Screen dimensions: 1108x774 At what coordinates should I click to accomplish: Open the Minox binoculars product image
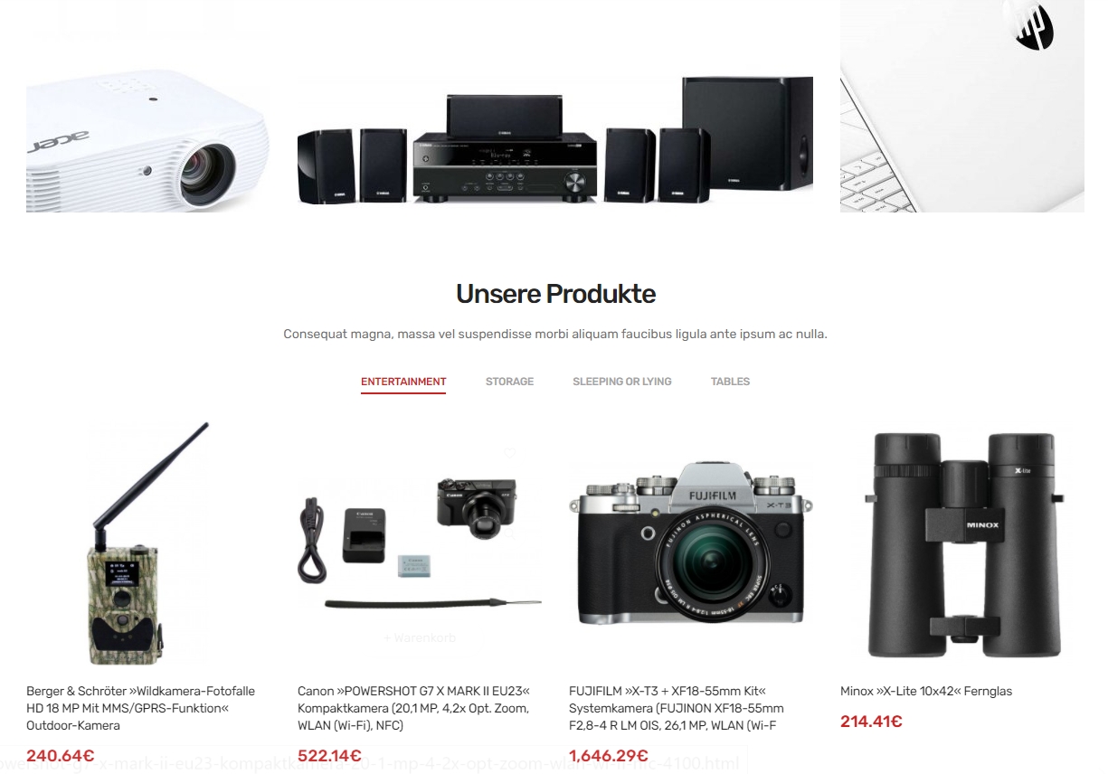(x=962, y=543)
